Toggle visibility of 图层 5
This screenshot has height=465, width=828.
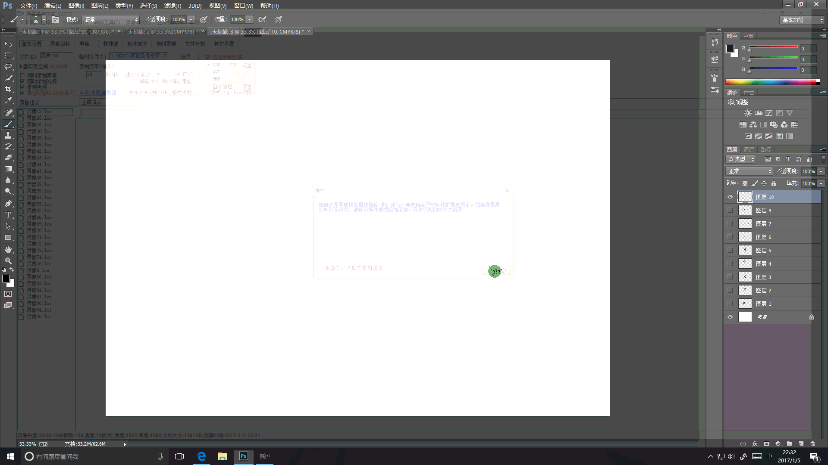730,250
